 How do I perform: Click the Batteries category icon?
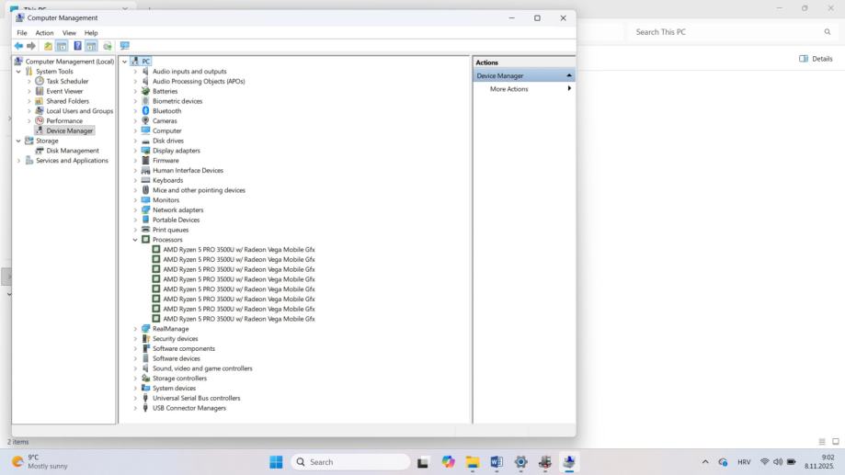click(145, 91)
